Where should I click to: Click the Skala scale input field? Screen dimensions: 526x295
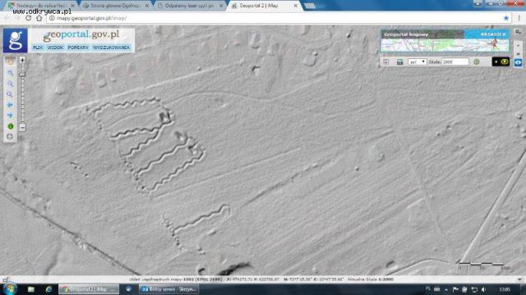455,62
